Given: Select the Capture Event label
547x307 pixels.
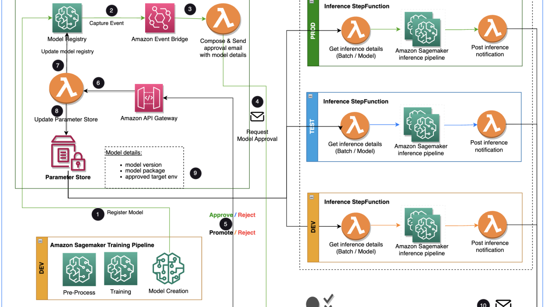Looking at the screenshot, I should (x=106, y=23).
